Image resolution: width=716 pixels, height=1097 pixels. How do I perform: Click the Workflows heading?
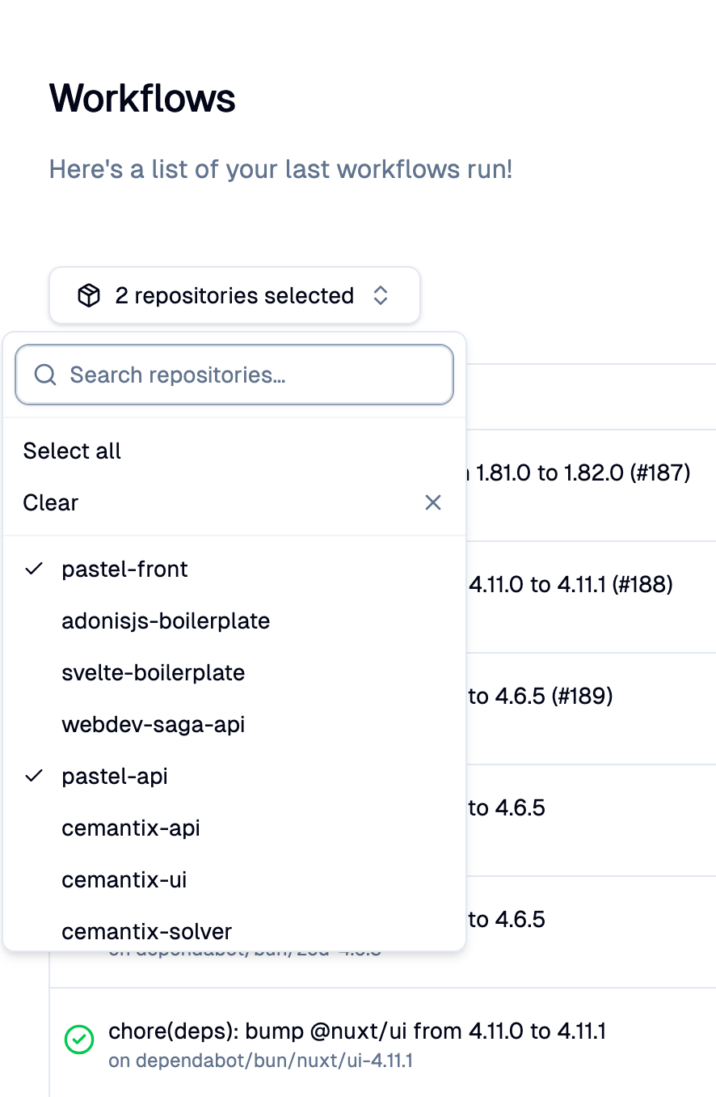[x=142, y=99]
